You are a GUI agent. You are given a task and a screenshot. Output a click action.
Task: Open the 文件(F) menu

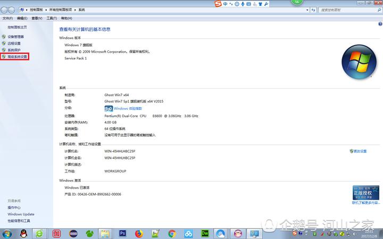(7, 18)
